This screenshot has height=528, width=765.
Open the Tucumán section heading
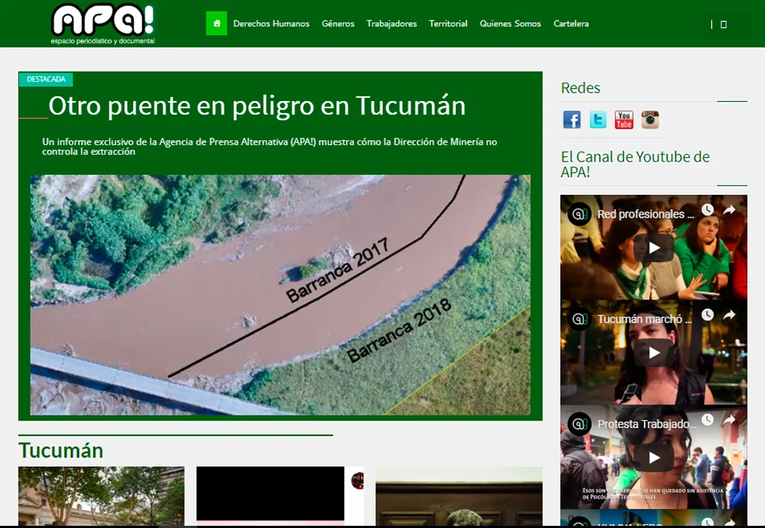[61, 450]
